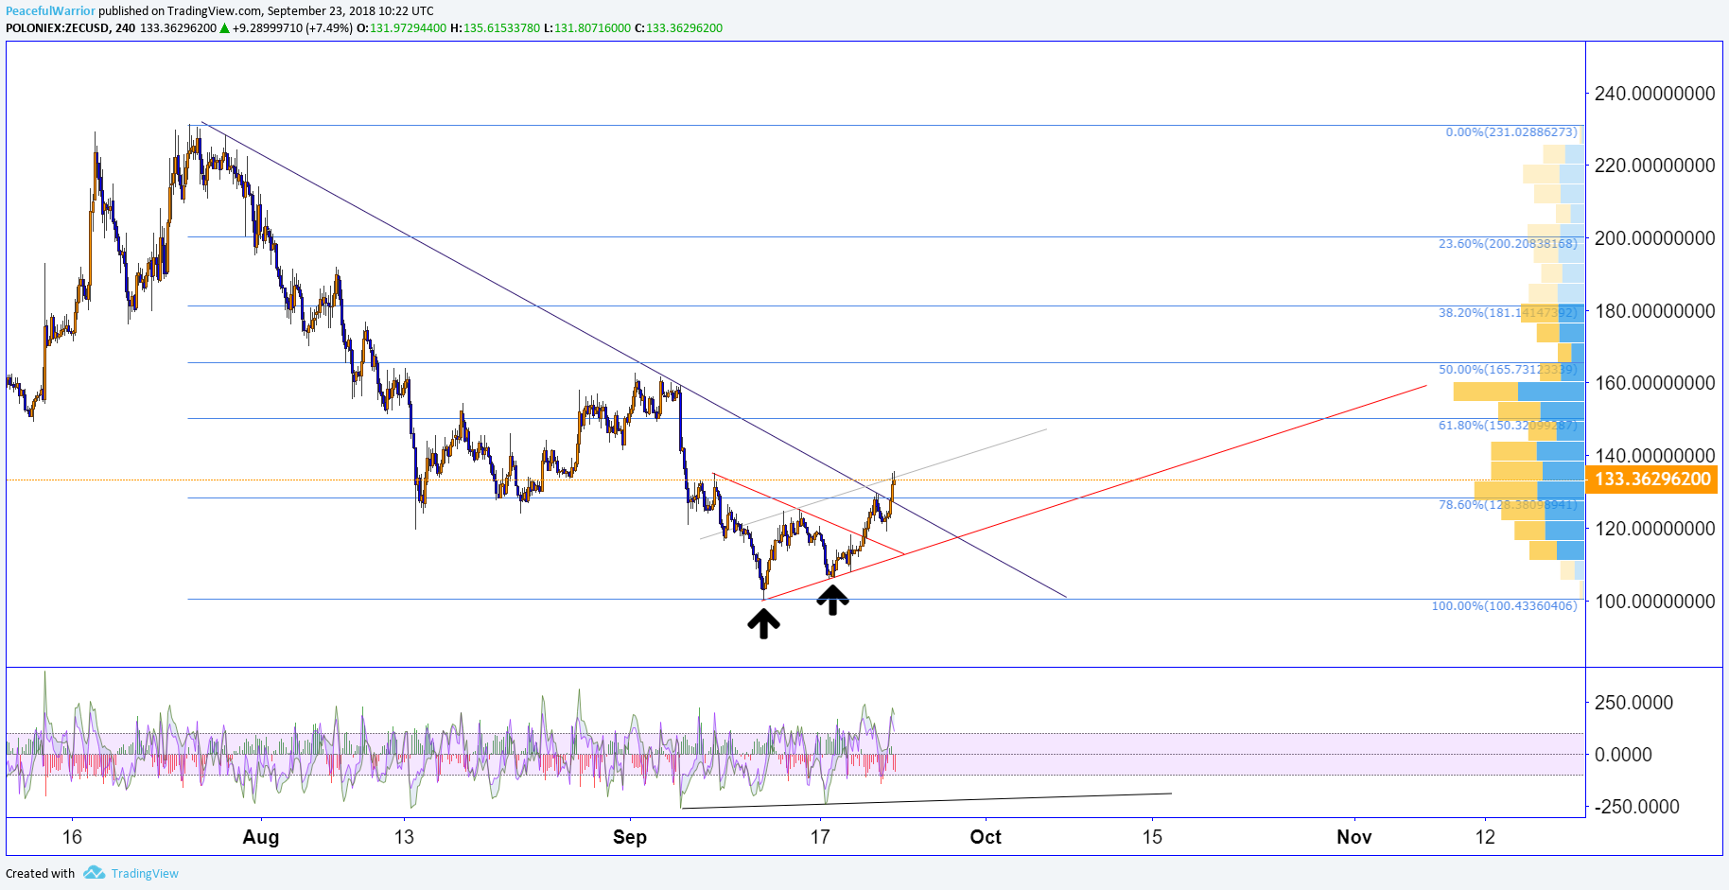Select the 23.60%(200.20838168) Fibonacci label

click(1508, 244)
